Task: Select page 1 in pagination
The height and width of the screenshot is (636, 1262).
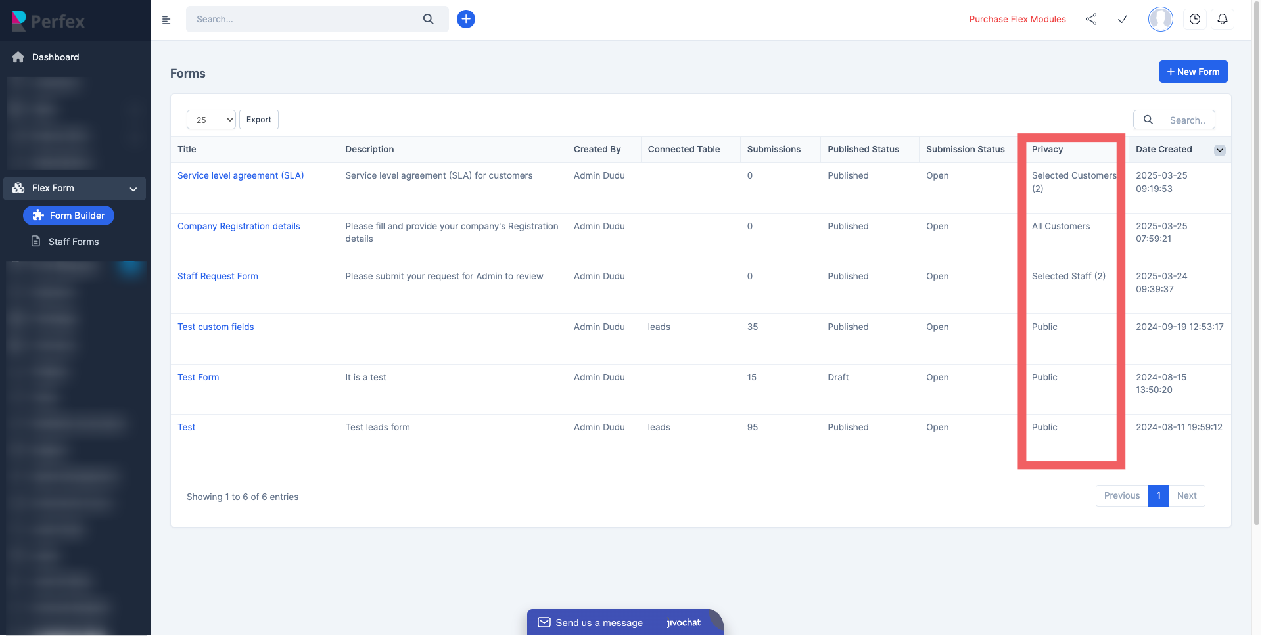Action: click(x=1159, y=495)
